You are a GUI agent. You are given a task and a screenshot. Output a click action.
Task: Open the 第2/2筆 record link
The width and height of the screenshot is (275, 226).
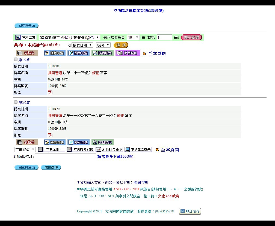click(x=24, y=103)
